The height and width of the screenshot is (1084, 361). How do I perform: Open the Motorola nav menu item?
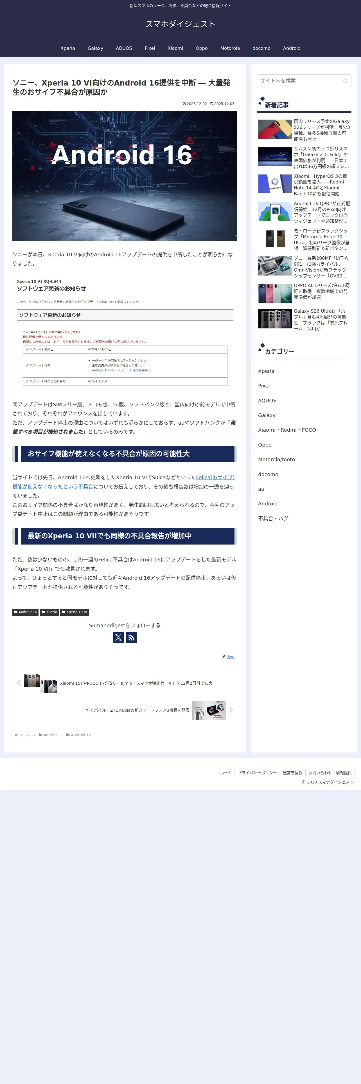(x=230, y=48)
